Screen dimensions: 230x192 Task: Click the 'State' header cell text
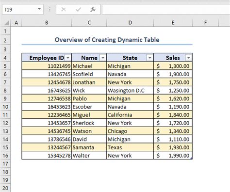pos(130,58)
